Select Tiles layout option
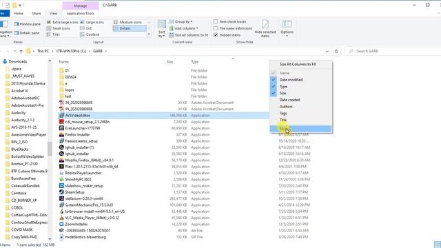The width and height of the screenshot is (441, 248). pos(53,34)
